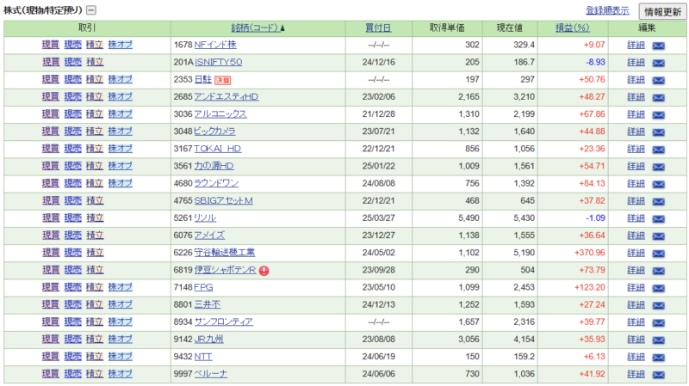Click the mail icon in the 日駐 row
Screen dimensions: 689x386
click(658, 80)
